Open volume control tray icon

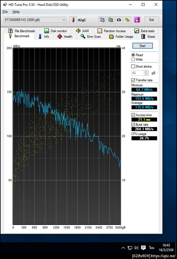pos(136,248)
